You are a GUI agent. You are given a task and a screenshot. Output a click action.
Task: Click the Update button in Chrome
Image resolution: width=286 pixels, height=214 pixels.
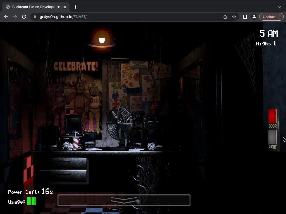[269, 17]
